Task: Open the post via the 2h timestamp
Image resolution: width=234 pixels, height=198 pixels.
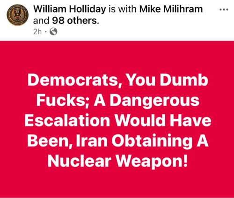Action: click(37, 32)
